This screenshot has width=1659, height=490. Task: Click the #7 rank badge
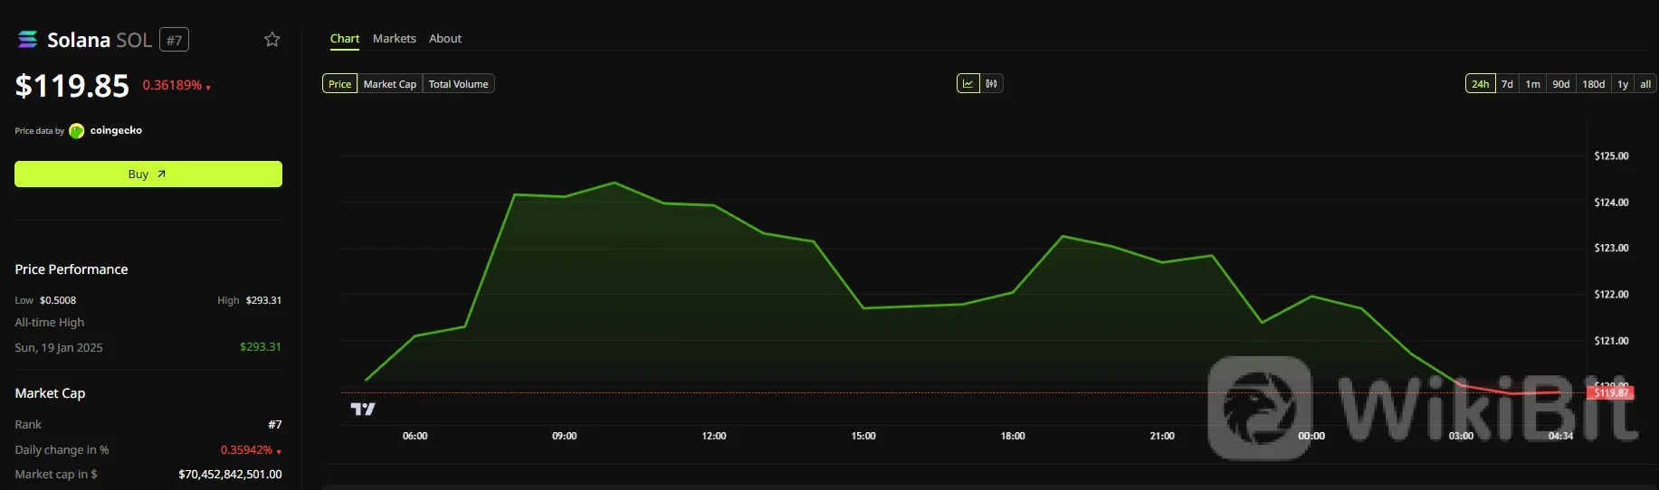(174, 40)
